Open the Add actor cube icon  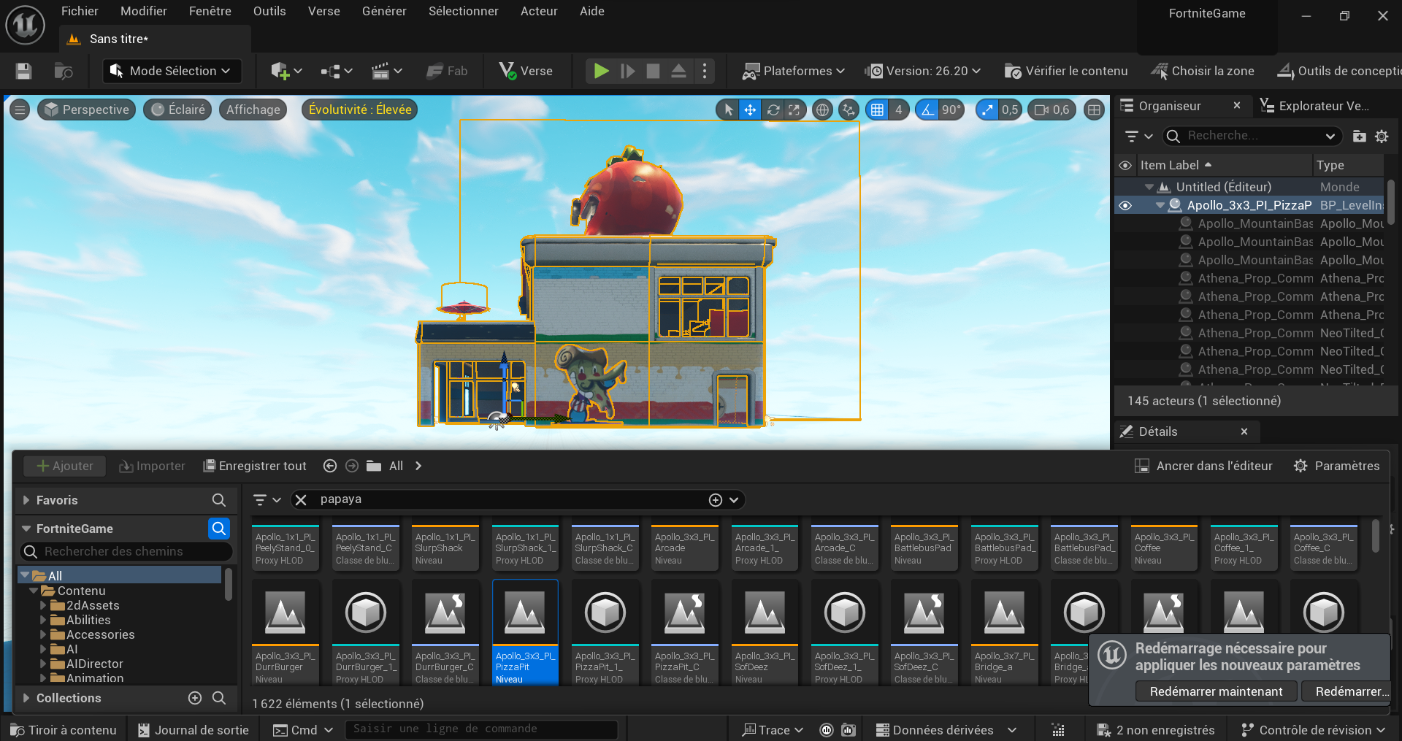(286, 71)
